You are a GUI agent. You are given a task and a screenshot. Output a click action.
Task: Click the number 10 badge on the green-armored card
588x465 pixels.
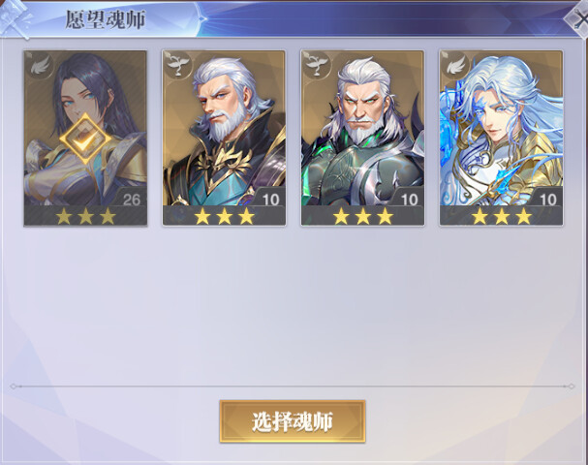[409, 199]
